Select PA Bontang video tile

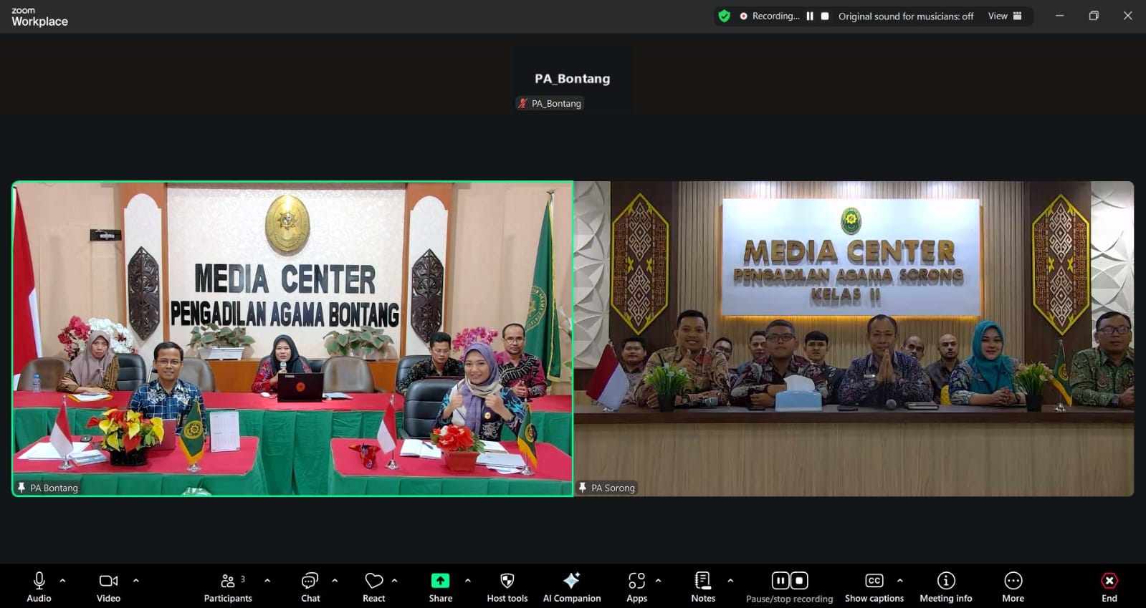click(292, 339)
